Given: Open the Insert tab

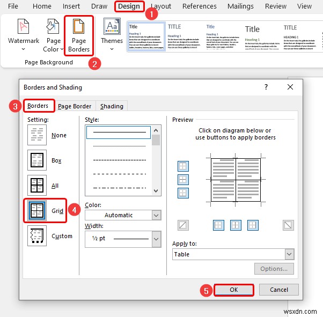Looking at the screenshot, I should 71,6.
